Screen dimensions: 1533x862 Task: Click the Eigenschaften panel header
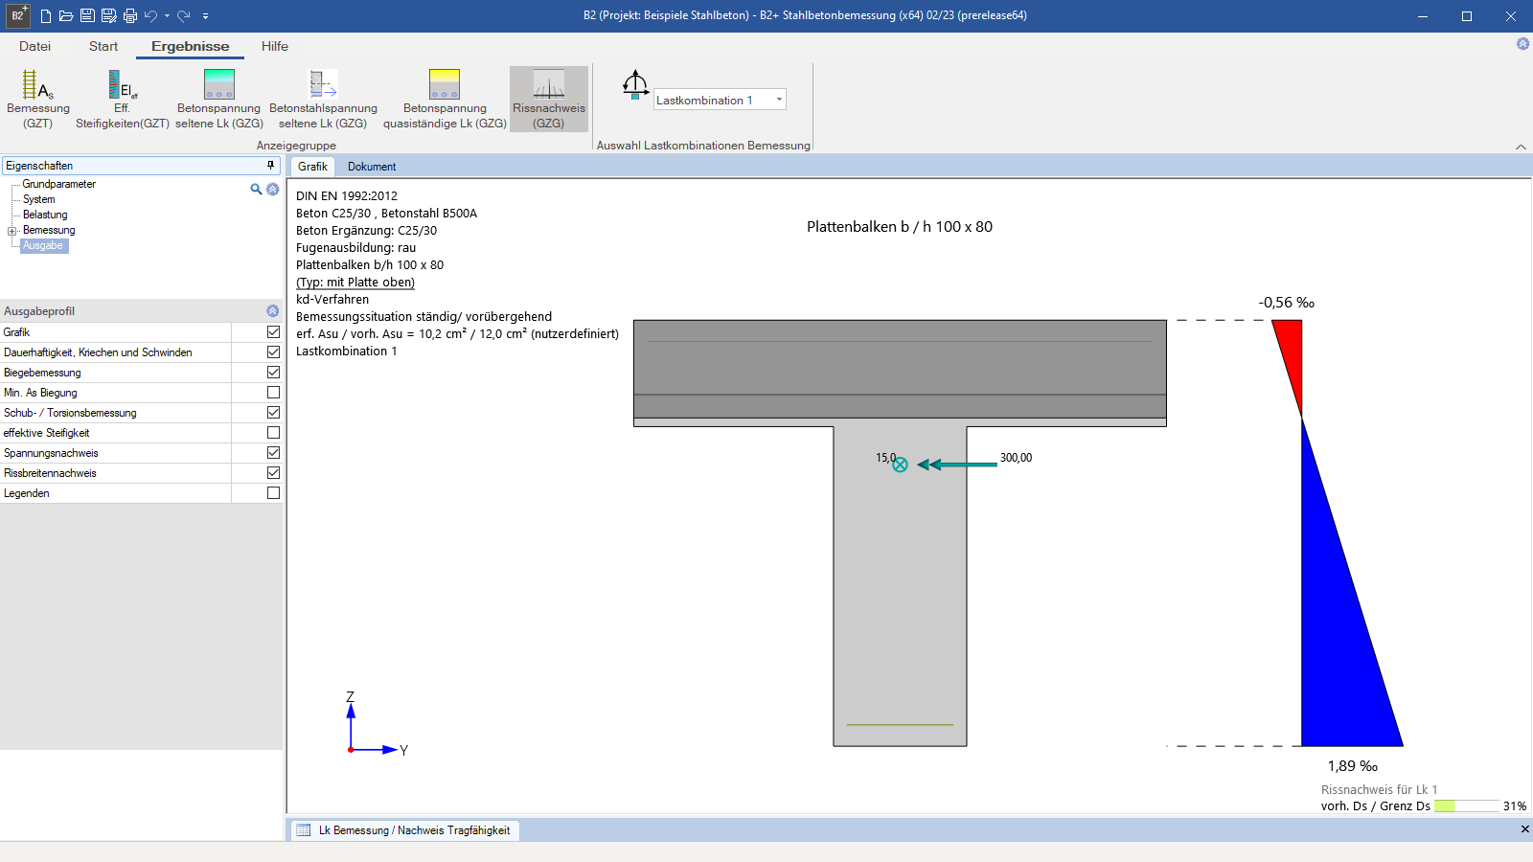click(140, 166)
